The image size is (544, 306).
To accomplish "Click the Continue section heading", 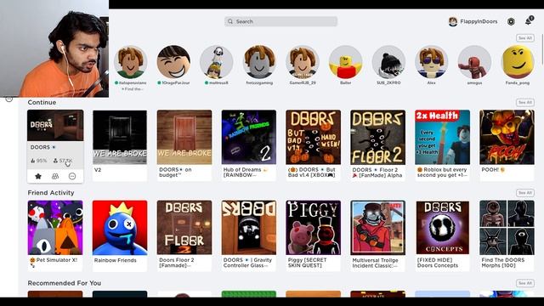I will point(42,102).
